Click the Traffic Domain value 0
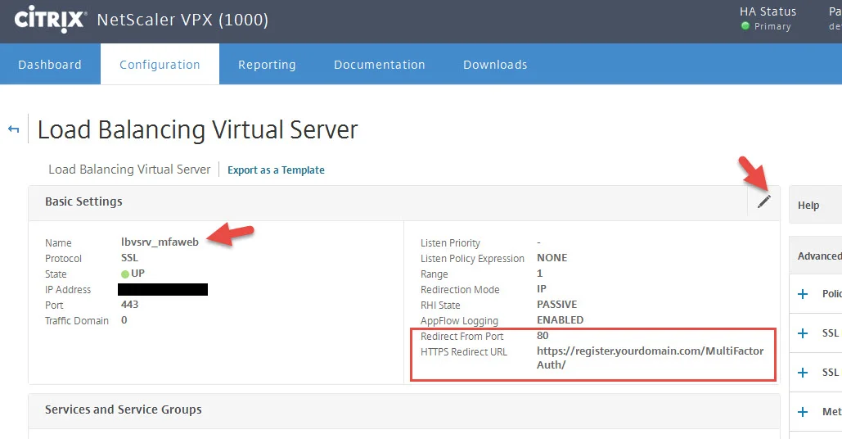Viewport: 842px width, 439px height. [124, 319]
